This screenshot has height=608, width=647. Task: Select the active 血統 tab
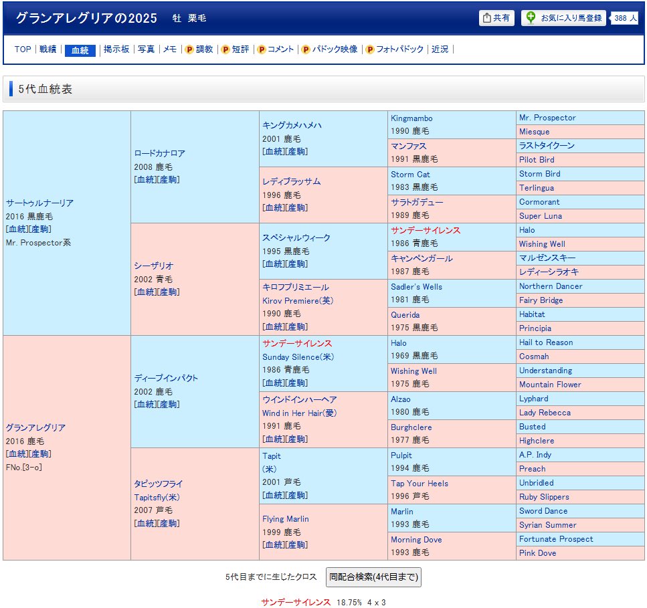80,50
